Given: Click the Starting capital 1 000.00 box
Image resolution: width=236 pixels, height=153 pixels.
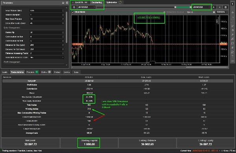Looking at the screenshot, I should coord(89,143).
